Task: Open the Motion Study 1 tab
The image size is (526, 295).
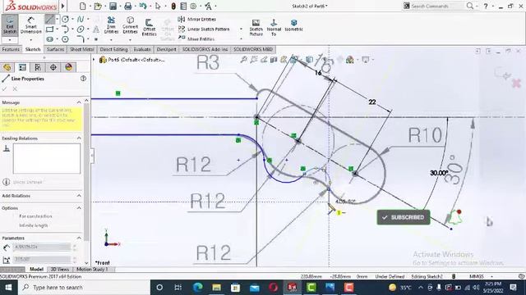Action: click(x=92, y=270)
